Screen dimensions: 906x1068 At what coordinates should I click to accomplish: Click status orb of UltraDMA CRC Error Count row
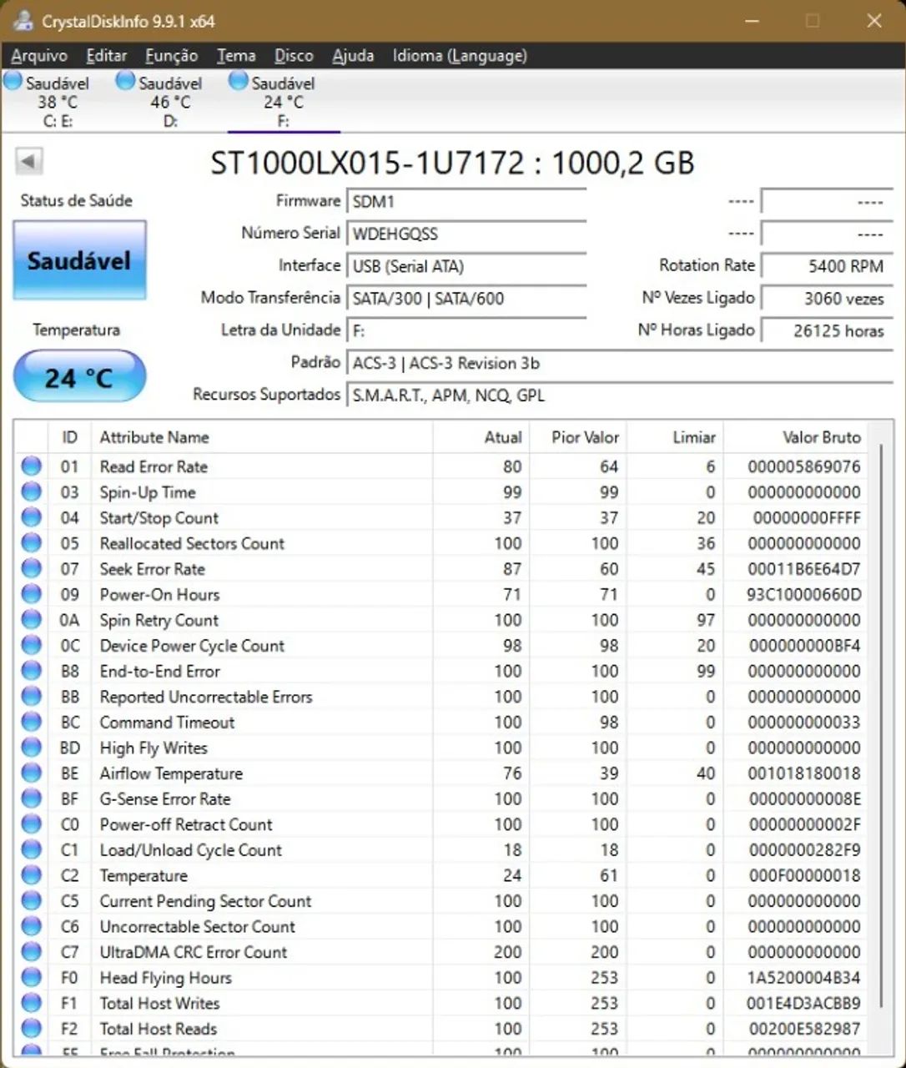(x=32, y=952)
